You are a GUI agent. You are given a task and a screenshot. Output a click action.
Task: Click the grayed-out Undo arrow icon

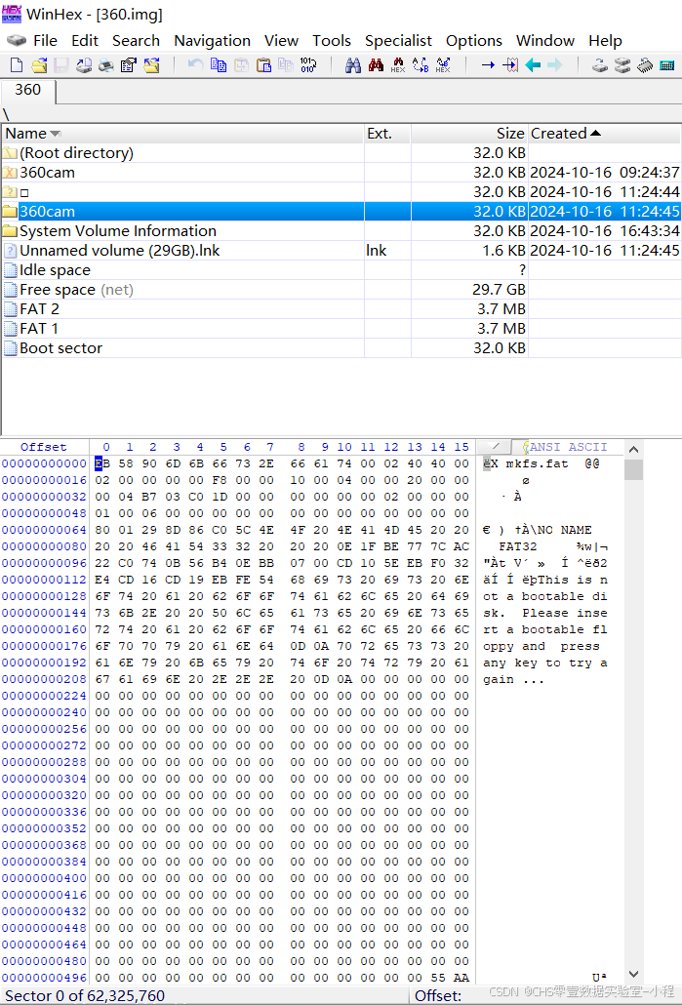click(195, 64)
